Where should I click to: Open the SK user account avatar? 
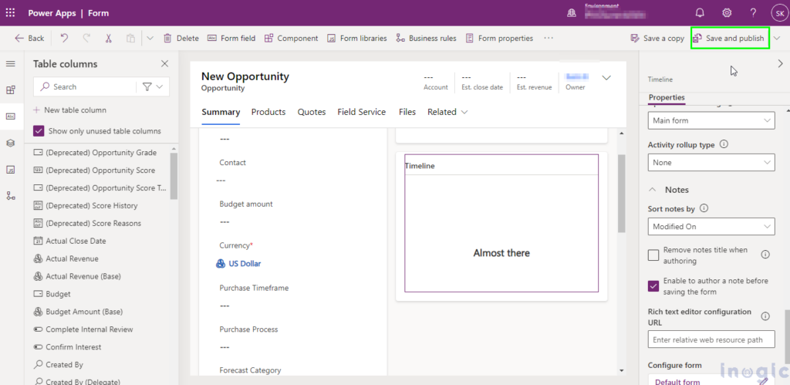[x=779, y=13]
